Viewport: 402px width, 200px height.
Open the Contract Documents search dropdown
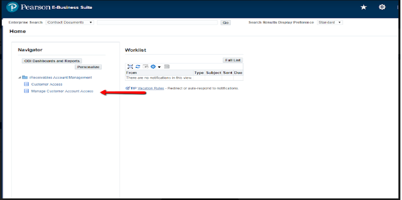tap(70, 22)
